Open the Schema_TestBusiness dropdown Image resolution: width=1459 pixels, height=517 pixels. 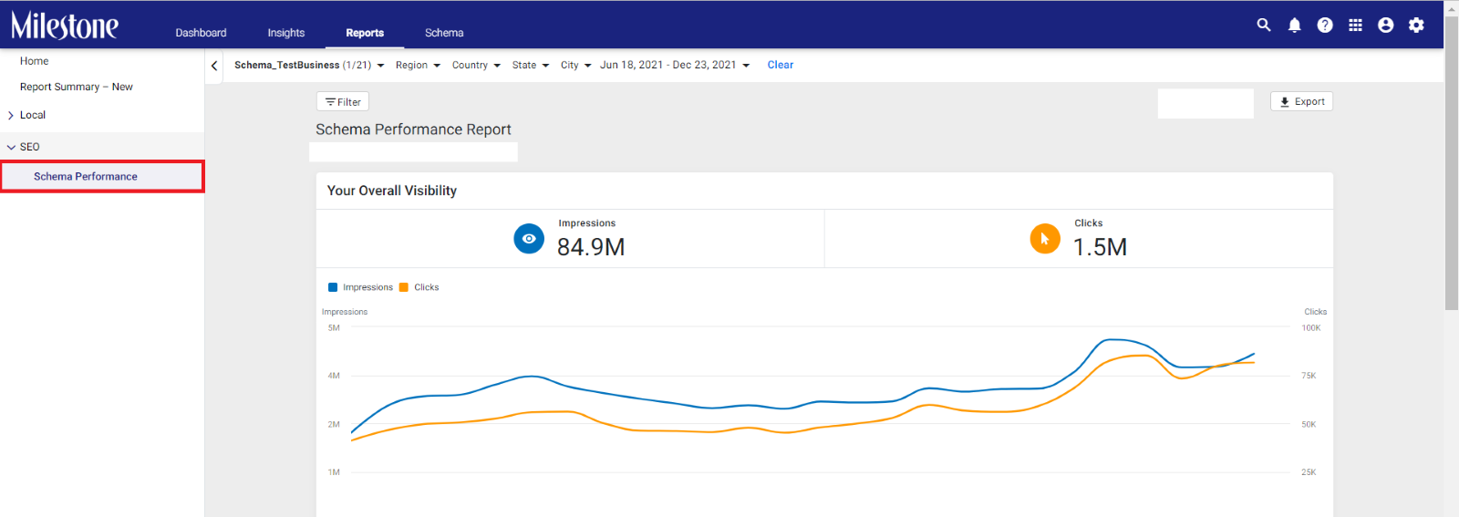(x=309, y=66)
